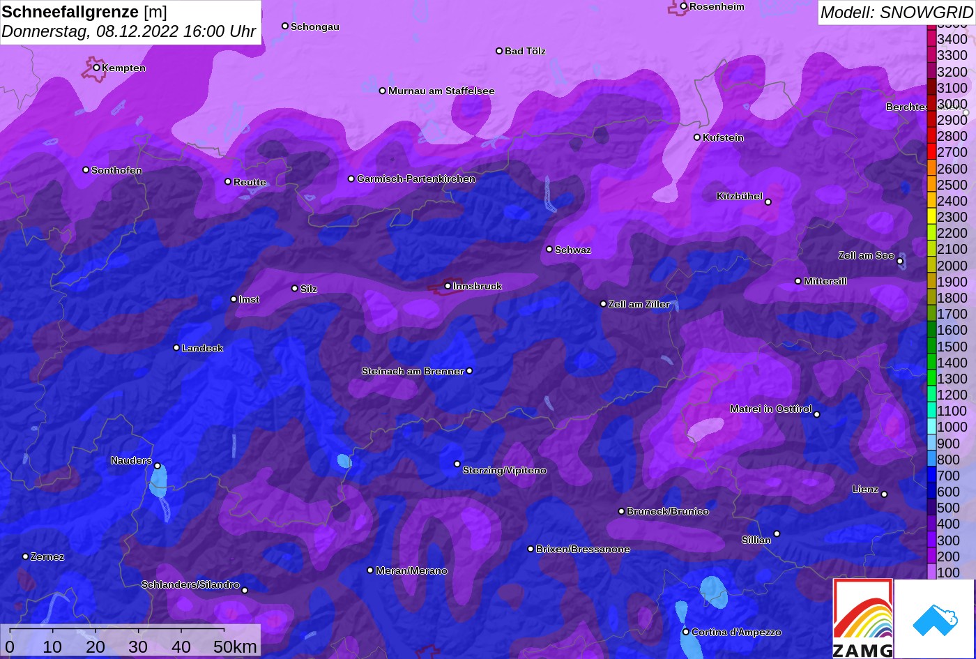
Task: Click the Kitzbühel marker dot
Action: click(x=768, y=202)
